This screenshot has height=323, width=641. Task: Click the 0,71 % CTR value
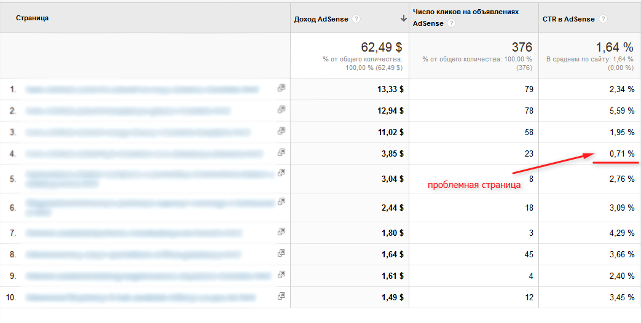click(x=622, y=154)
